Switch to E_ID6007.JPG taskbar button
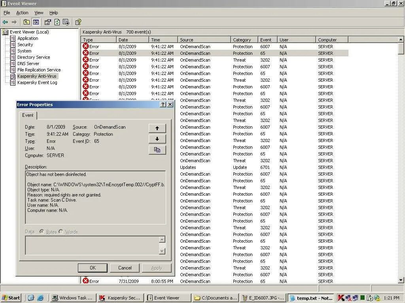 263,298
